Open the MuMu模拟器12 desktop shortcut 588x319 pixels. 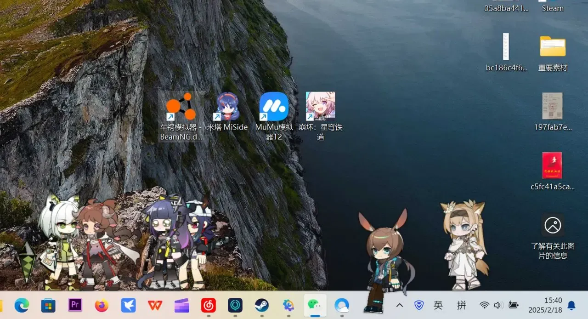tap(274, 116)
